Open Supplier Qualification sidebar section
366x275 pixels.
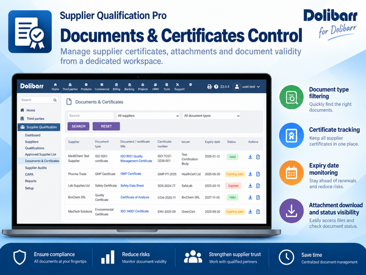tap(39, 127)
